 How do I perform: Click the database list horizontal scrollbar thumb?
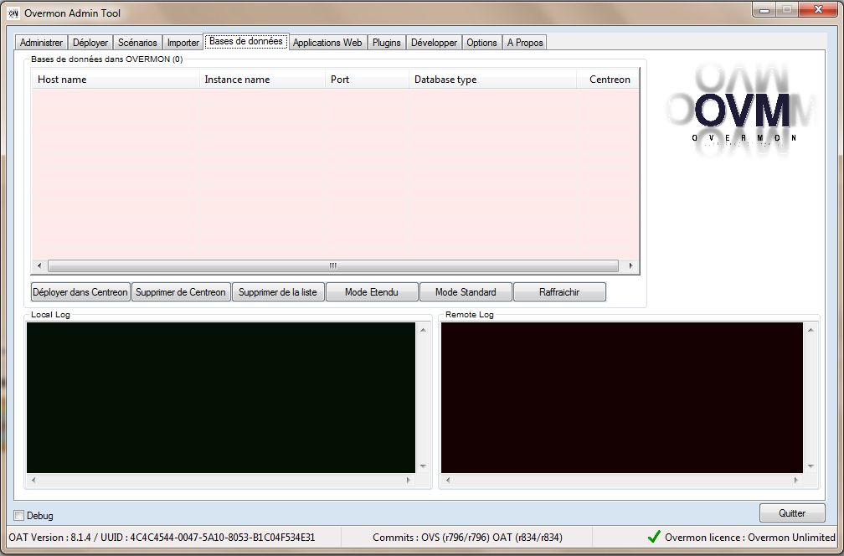click(332, 266)
